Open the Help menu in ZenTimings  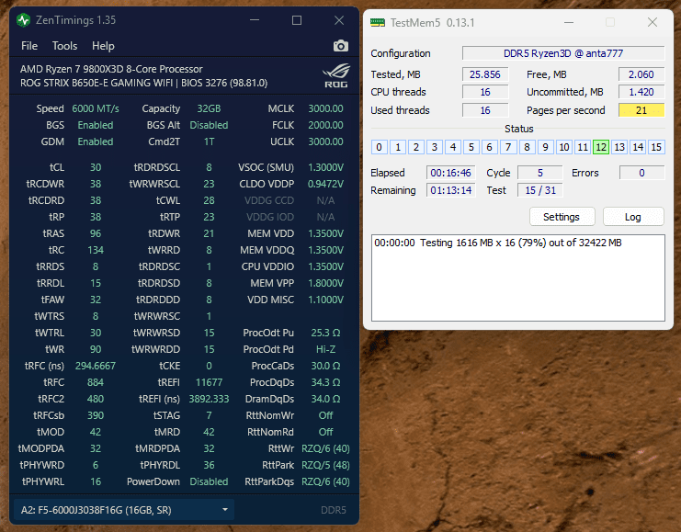coord(103,46)
